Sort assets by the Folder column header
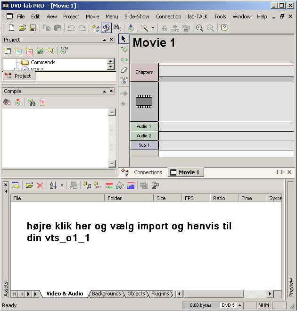 (129, 198)
